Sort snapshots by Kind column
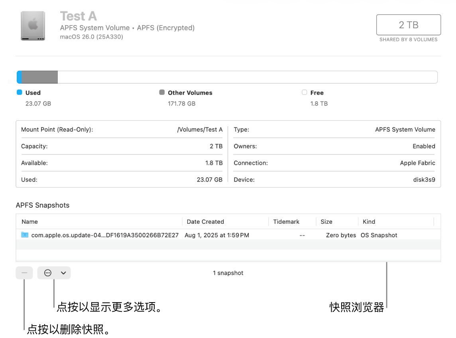The width and height of the screenshot is (456, 338). (369, 222)
